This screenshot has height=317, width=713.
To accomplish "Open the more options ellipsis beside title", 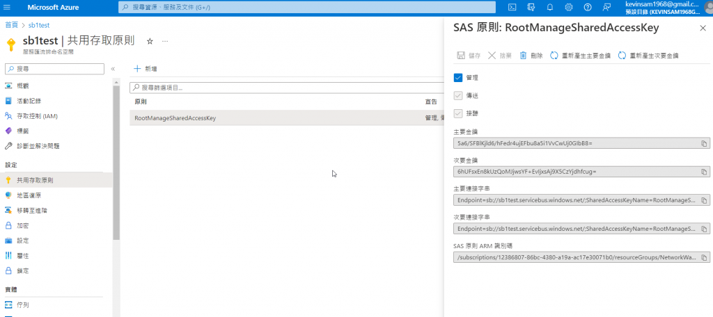I will click(x=165, y=41).
